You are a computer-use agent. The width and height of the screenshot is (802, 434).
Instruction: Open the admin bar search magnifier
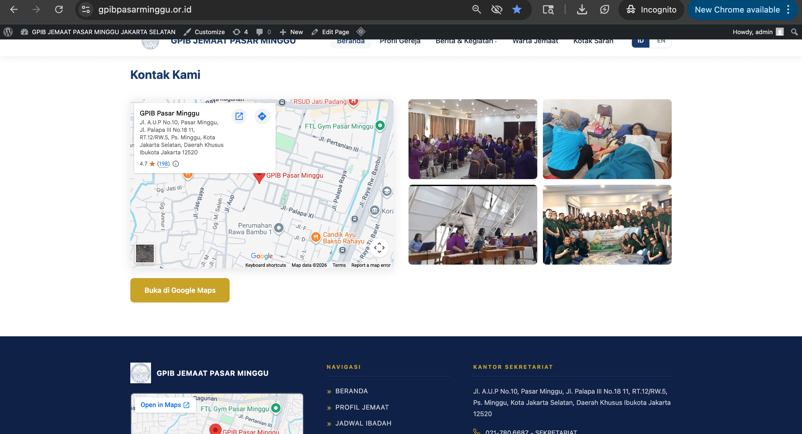tap(794, 32)
